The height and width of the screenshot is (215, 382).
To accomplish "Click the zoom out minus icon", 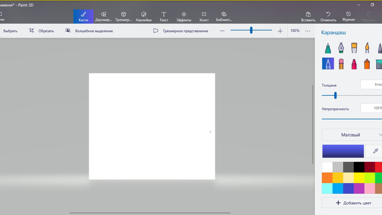I will pos(222,31).
